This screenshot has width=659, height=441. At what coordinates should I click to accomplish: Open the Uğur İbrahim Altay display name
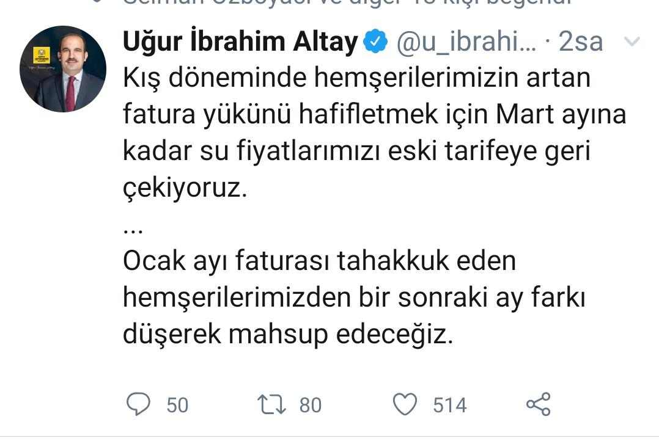point(240,42)
